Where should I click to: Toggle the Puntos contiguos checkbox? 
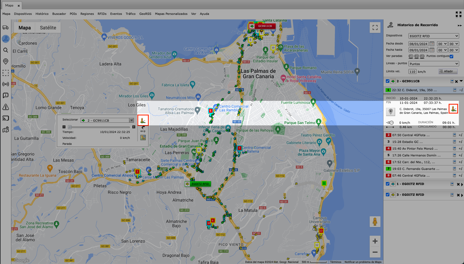tap(451, 56)
